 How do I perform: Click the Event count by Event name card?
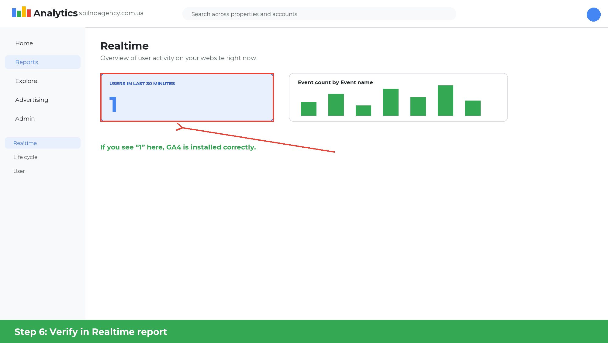(398, 98)
